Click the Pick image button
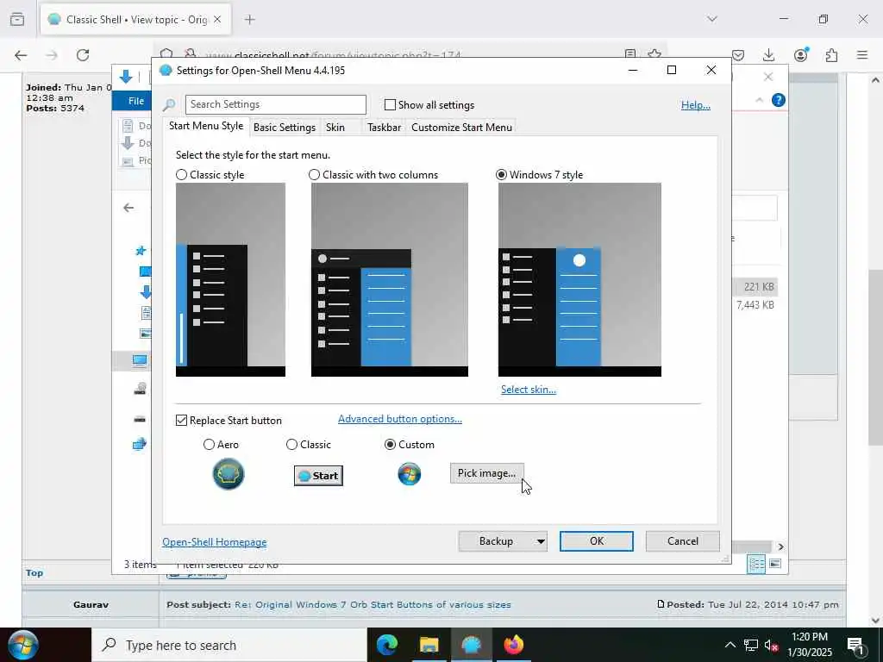 (x=486, y=473)
